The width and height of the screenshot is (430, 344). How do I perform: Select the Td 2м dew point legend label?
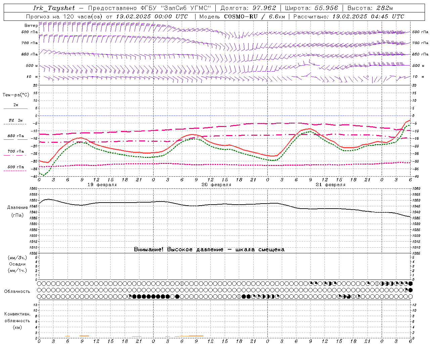click(16, 120)
